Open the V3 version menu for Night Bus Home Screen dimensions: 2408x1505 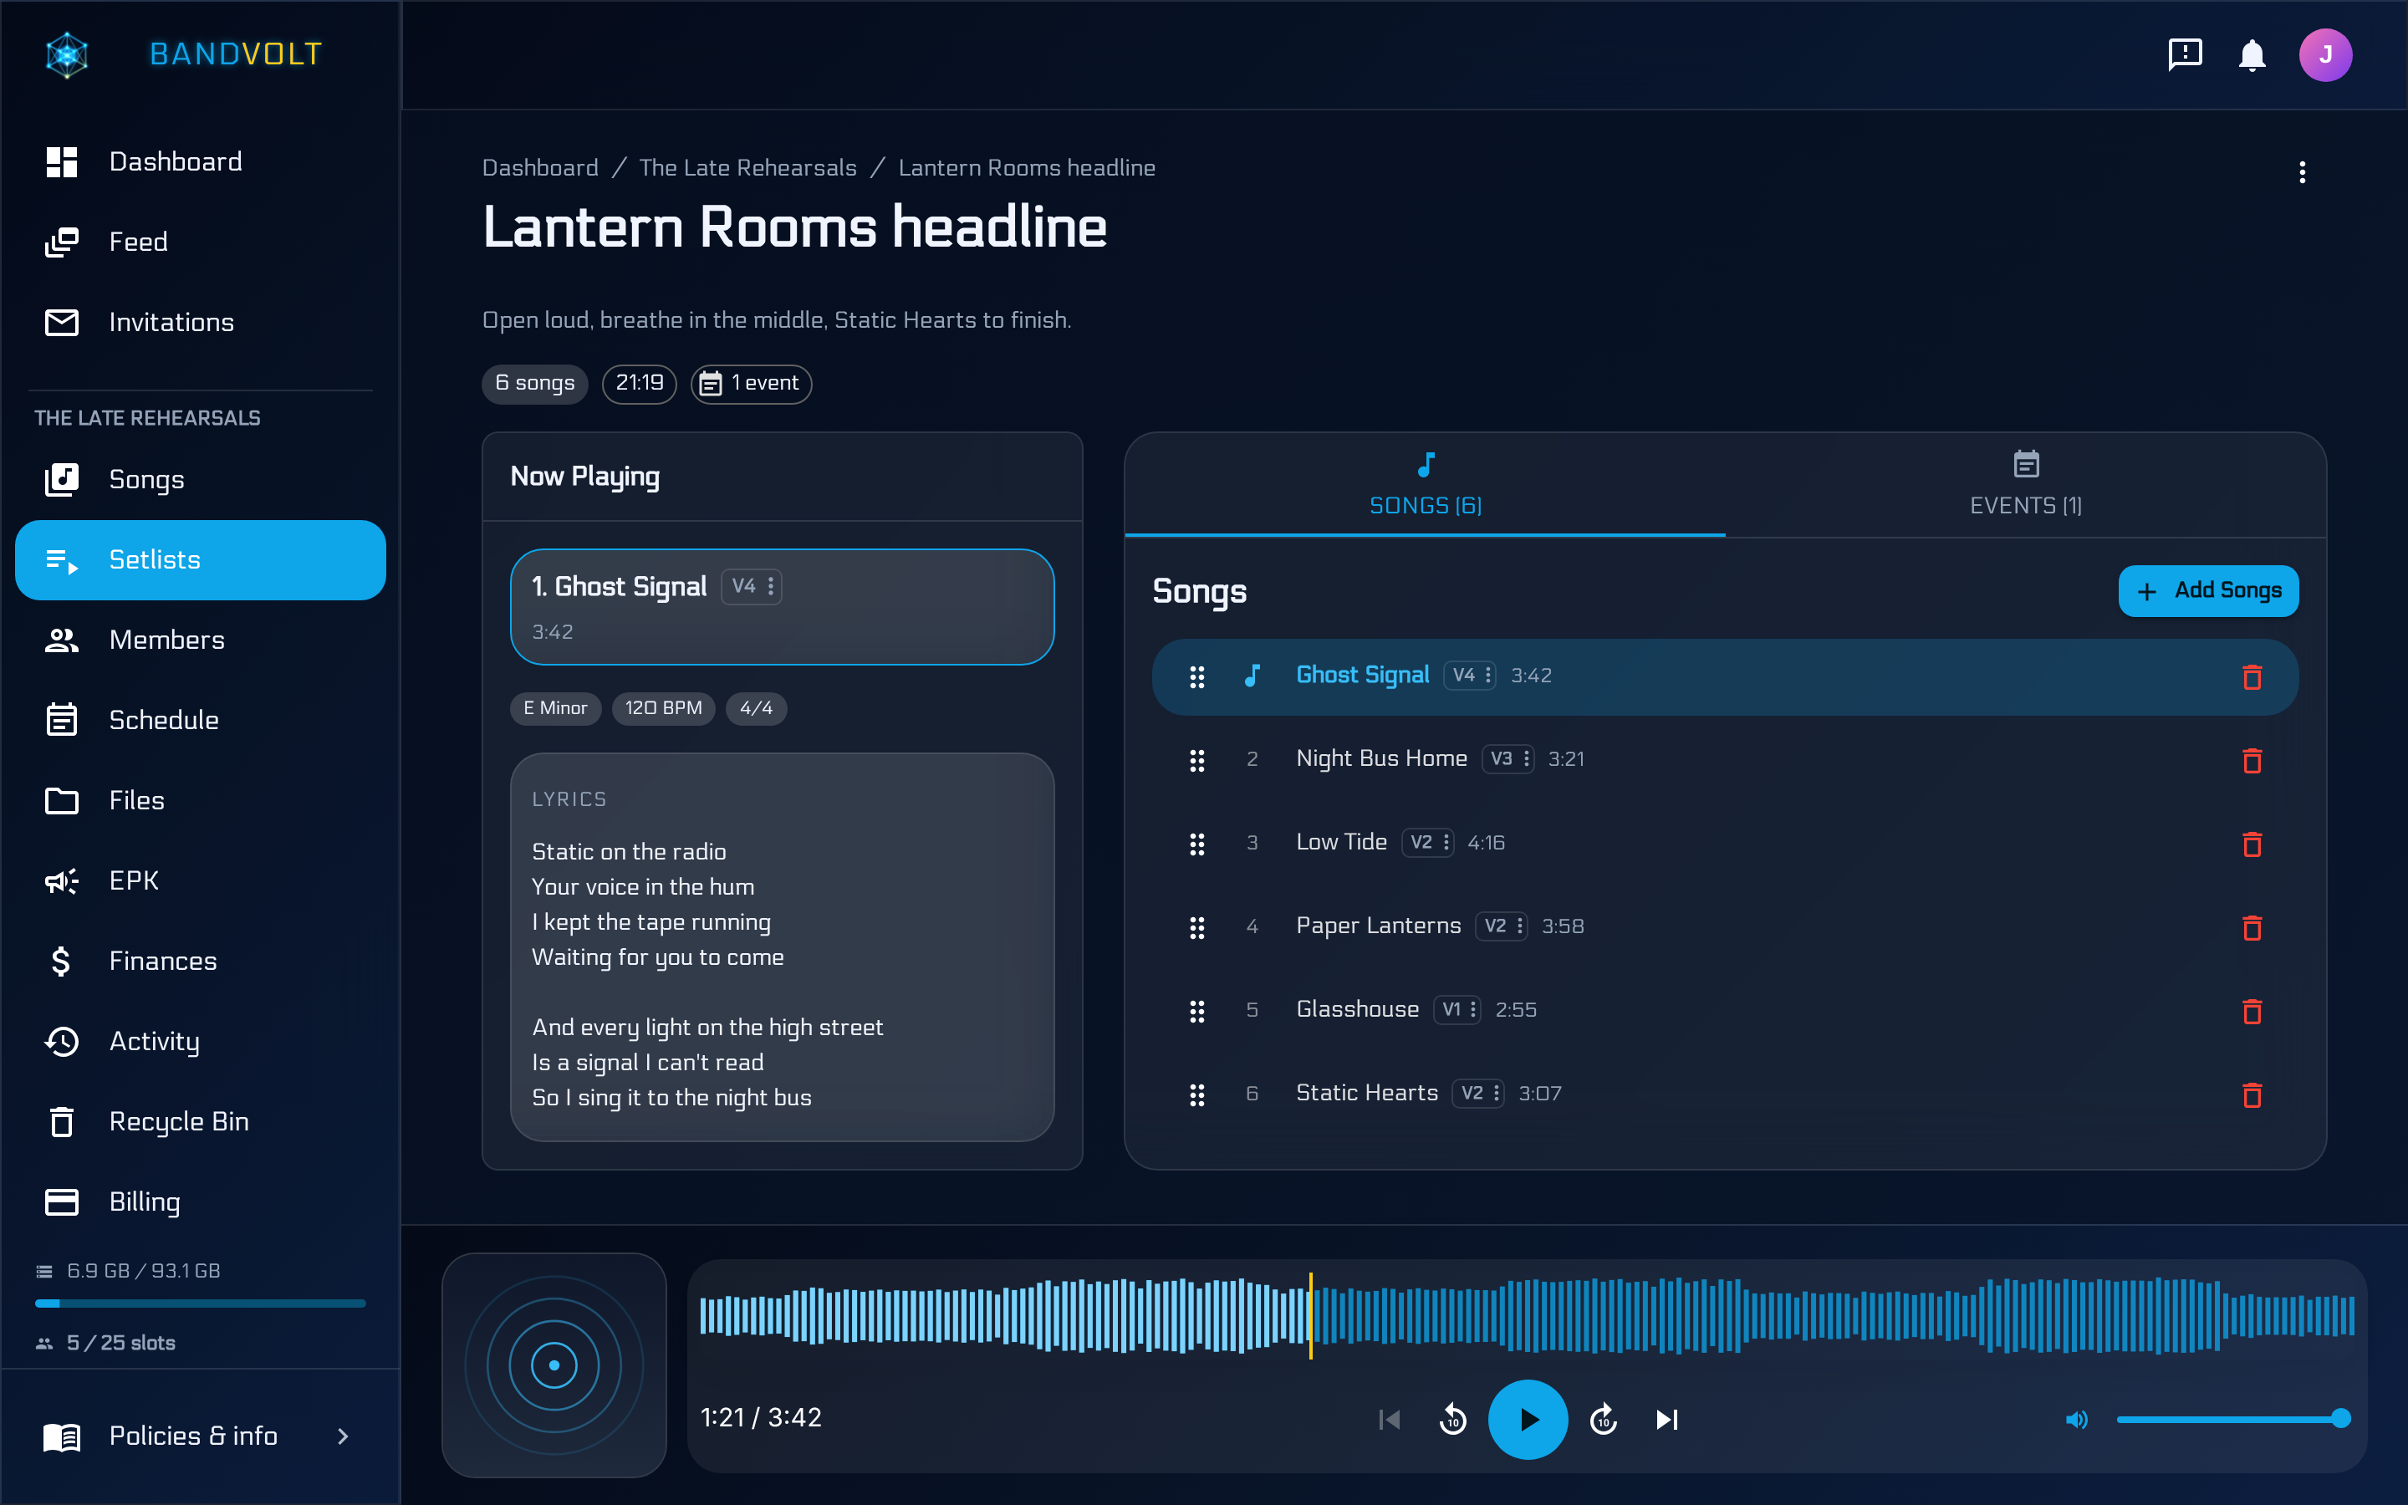coord(1508,758)
